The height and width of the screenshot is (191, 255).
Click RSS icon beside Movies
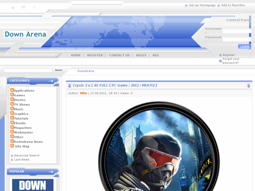[12, 99]
